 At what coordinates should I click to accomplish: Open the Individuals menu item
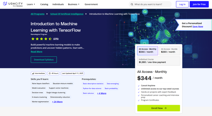(x=58, y=4)
